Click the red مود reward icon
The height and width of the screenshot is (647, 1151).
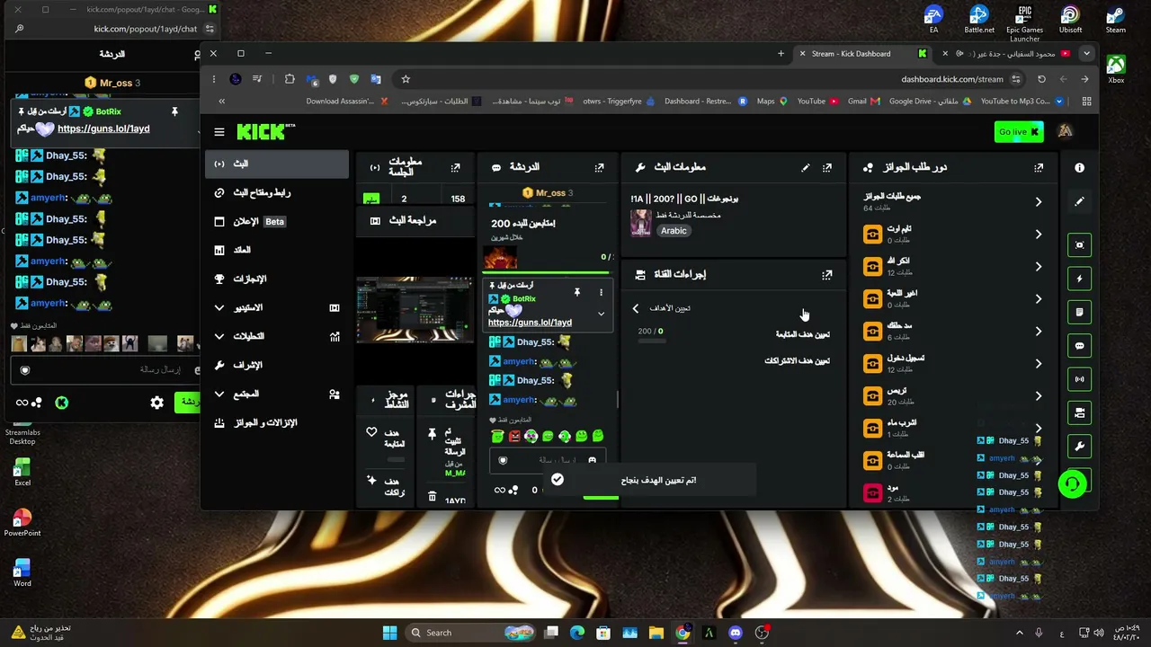click(872, 492)
